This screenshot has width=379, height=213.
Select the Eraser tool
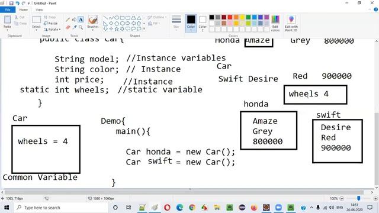pyautogui.click(x=68, y=28)
